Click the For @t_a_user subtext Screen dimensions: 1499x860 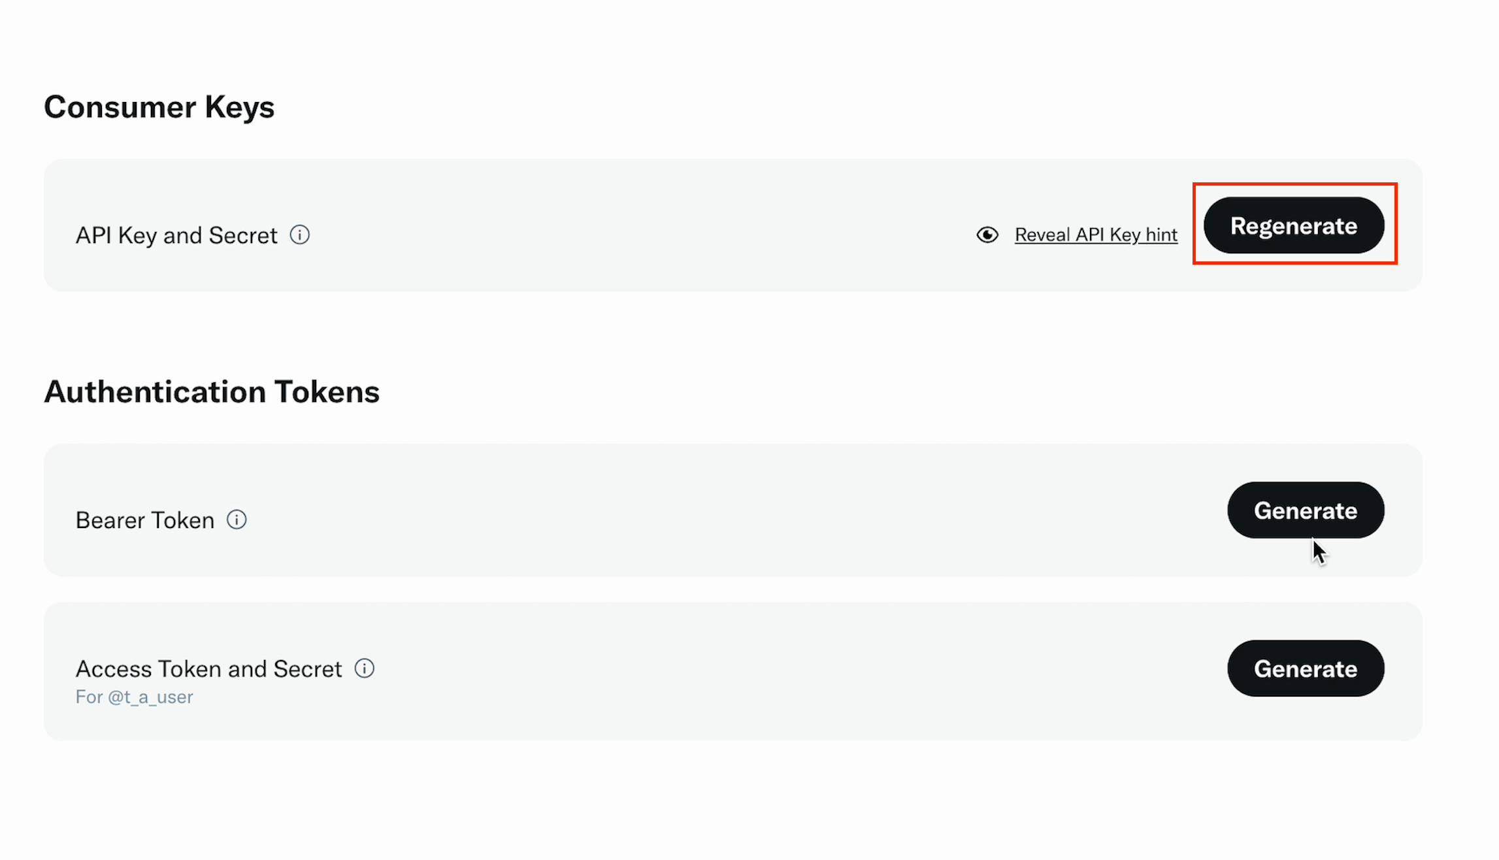[x=135, y=697]
